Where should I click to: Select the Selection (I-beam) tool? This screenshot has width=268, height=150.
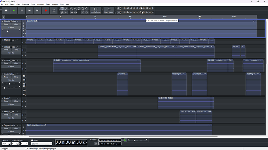62,9
